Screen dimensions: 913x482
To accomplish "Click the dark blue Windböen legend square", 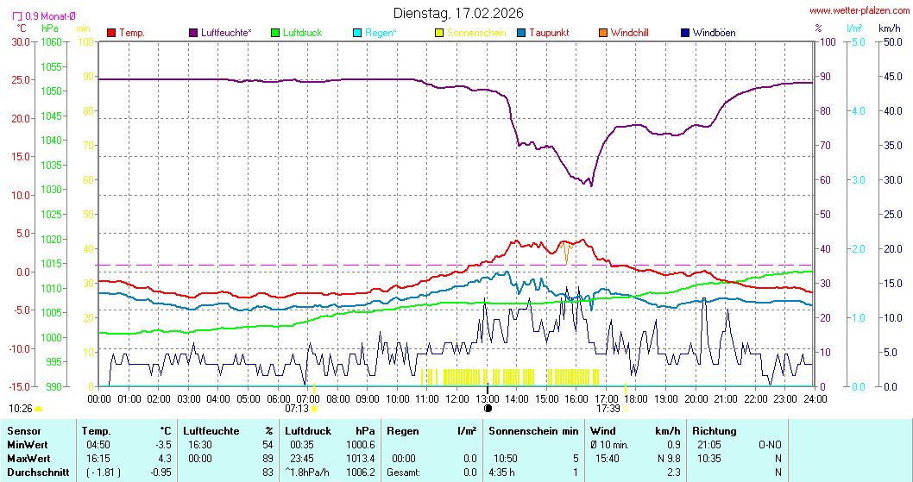I will (684, 33).
